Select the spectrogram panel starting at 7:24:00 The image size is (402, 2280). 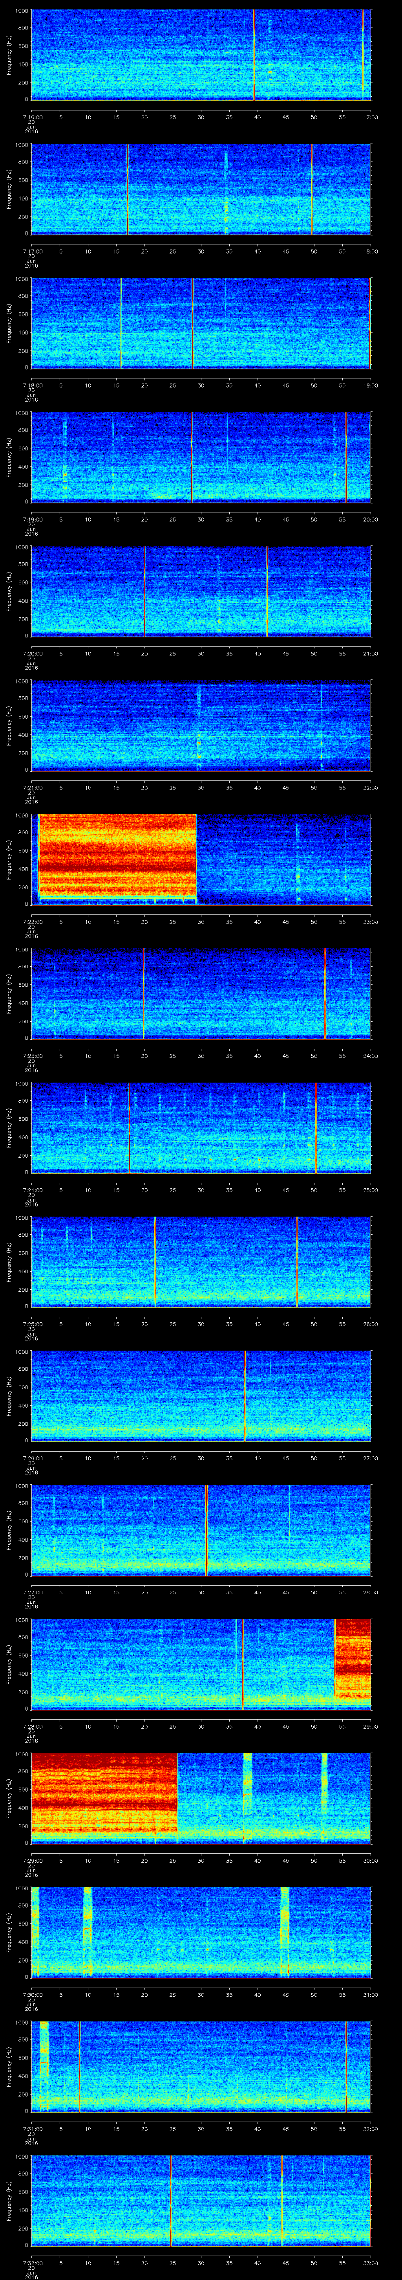[x=201, y=1127]
